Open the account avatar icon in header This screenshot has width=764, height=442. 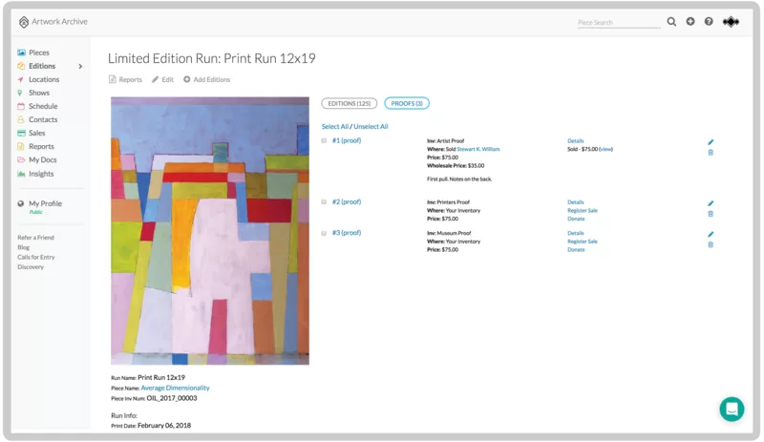tap(731, 21)
